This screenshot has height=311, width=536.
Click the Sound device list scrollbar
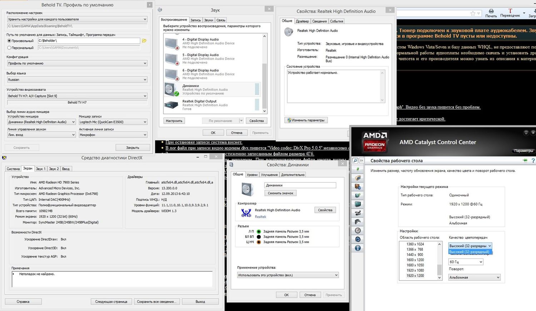[x=264, y=73]
